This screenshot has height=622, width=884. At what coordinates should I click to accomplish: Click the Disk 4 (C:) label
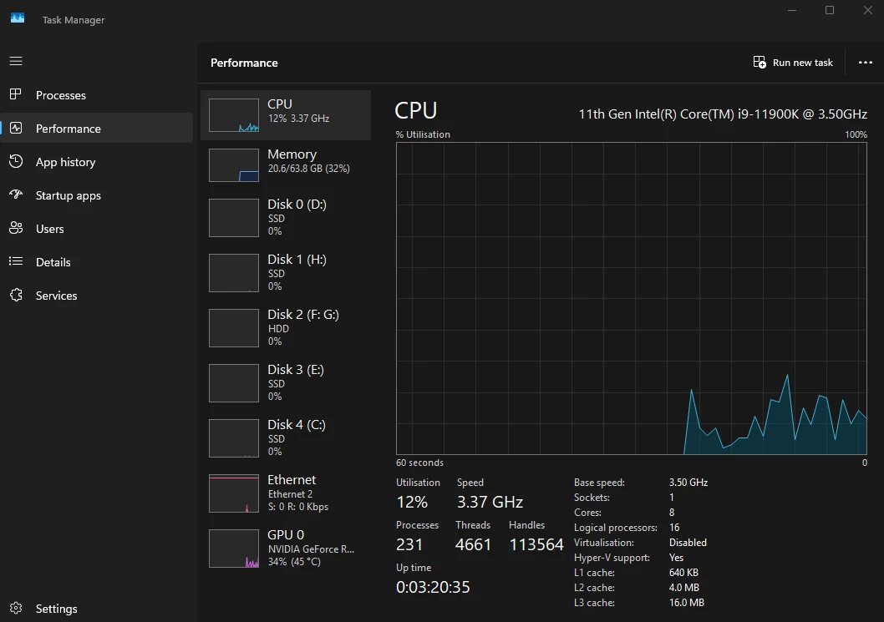pyautogui.click(x=297, y=425)
